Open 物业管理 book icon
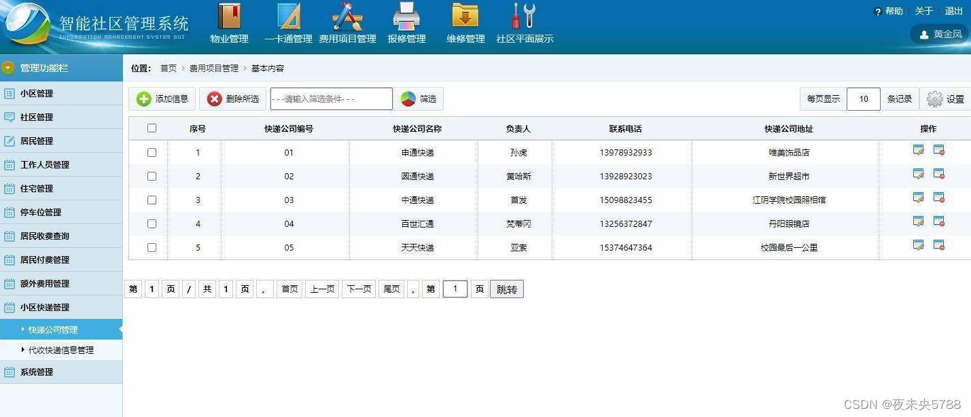971x417 pixels. 229,16
